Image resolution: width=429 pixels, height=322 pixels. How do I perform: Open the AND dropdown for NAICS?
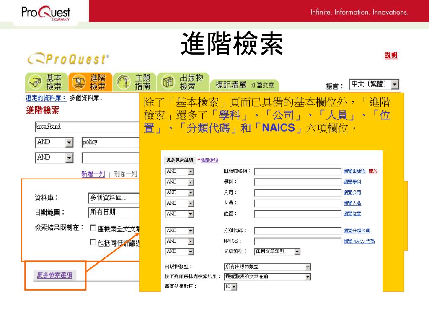point(179,241)
